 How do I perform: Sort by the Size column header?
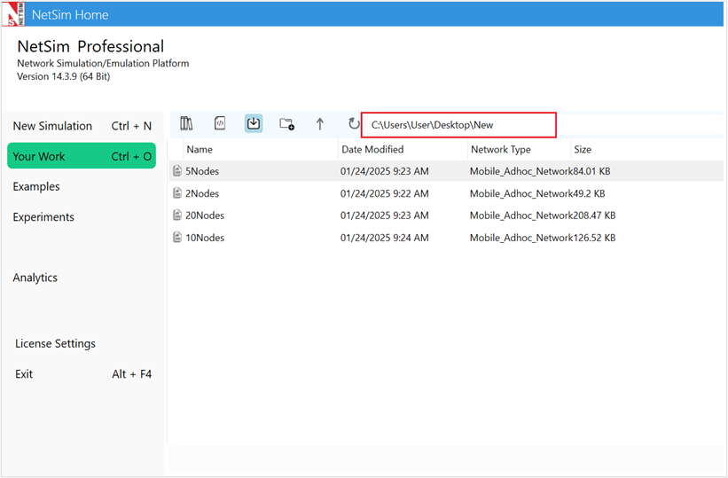(583, 150)
